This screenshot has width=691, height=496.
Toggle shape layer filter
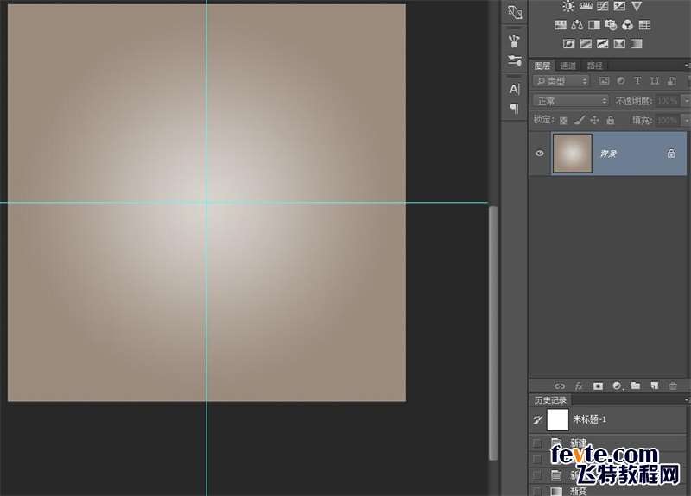[x=655, y=80]
